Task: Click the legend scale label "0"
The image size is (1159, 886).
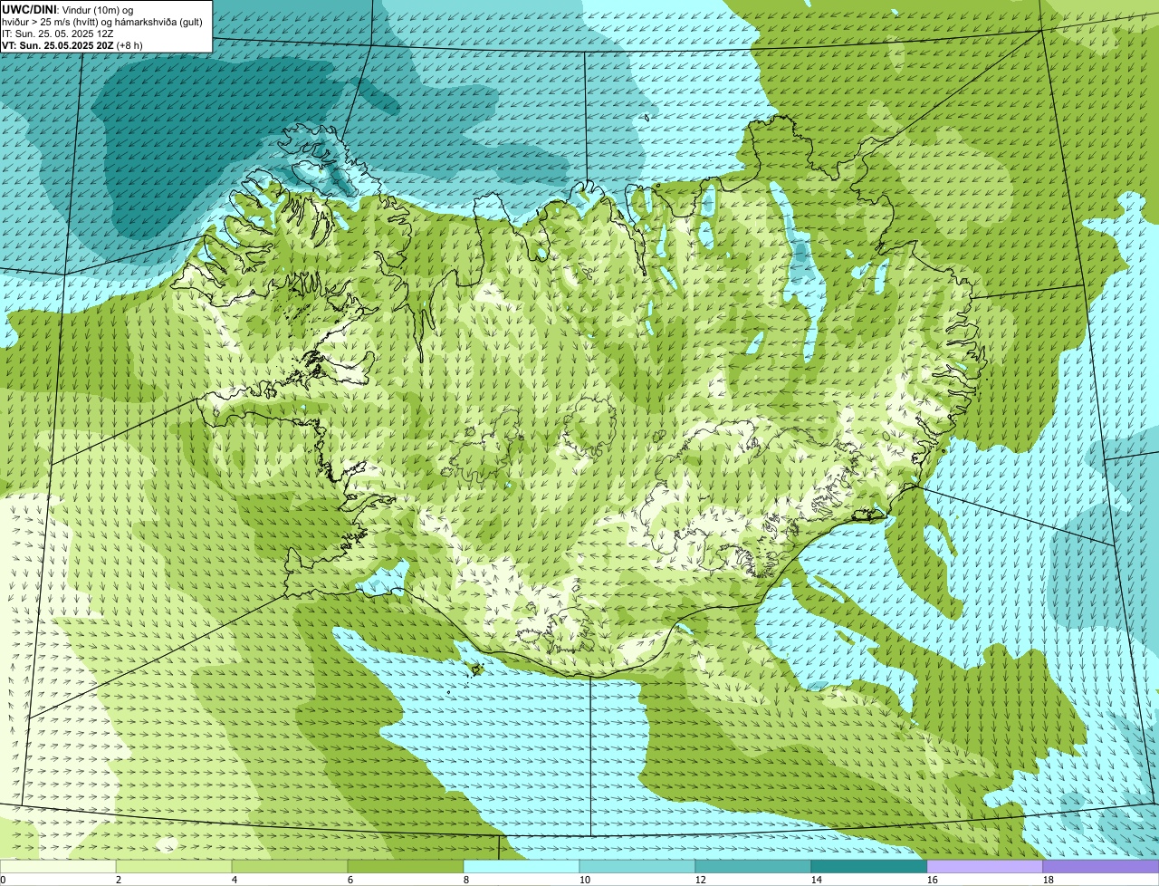Action: point(3,880)
